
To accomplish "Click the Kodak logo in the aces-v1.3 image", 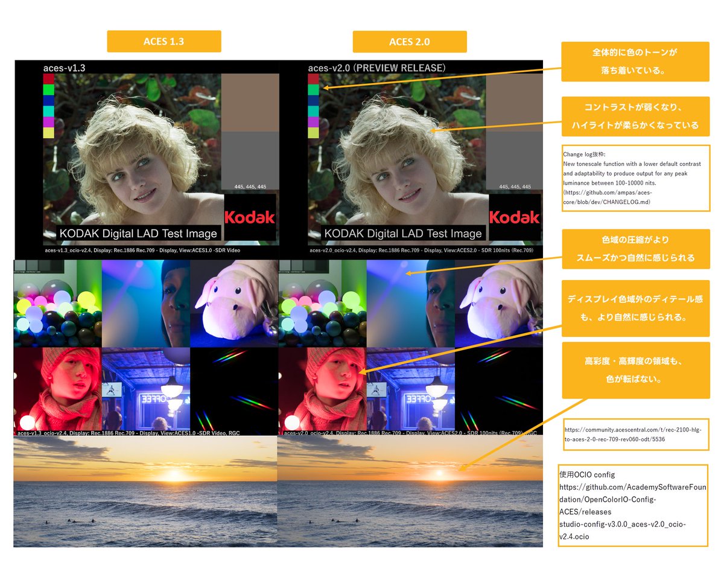I will coord(249,218).
